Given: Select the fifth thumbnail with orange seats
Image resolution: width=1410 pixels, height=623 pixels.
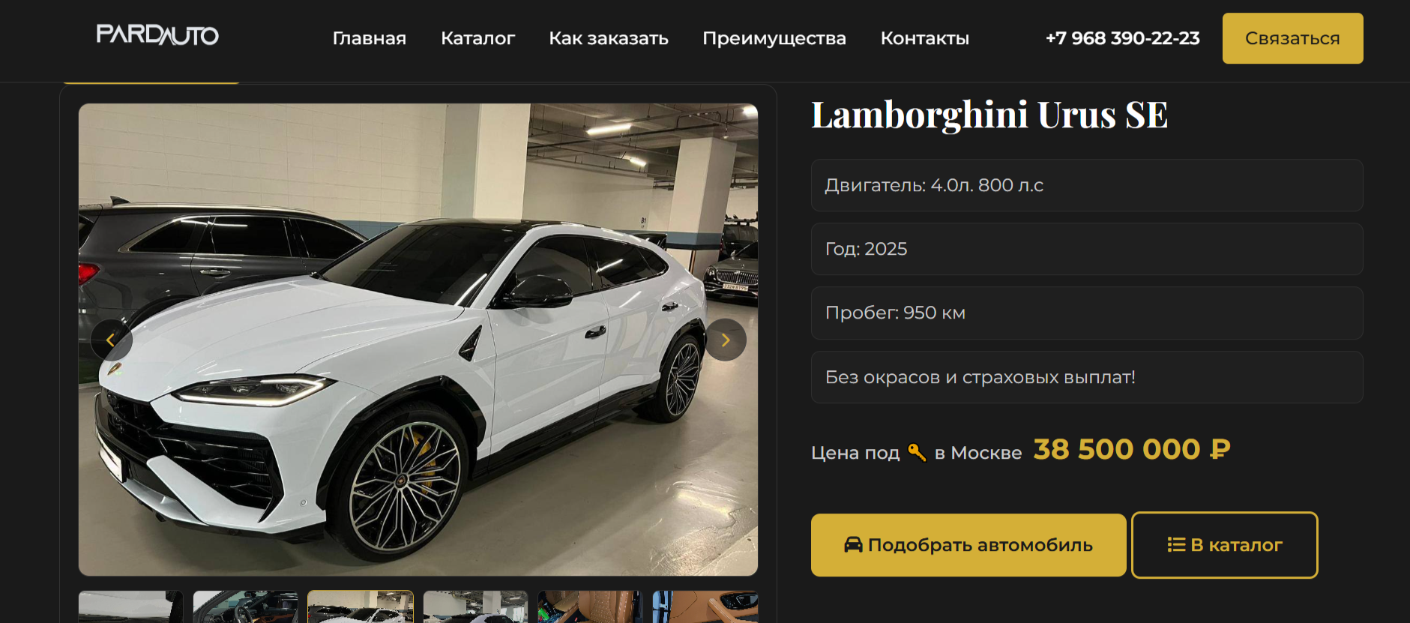Looking at the screenshot, I should [x=590, y=607].
